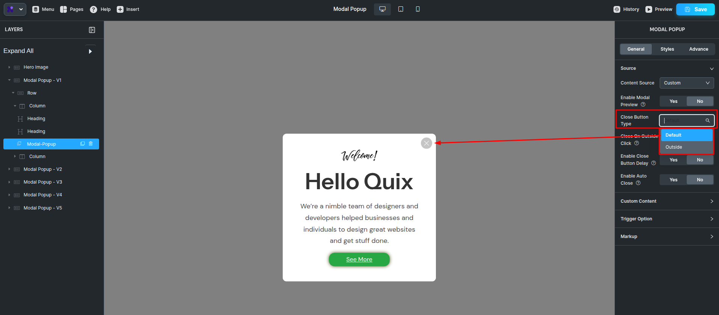The width and height of the screenshot is (719, 315).
Task: Close the modal with X icon
Action: [427, 143]
